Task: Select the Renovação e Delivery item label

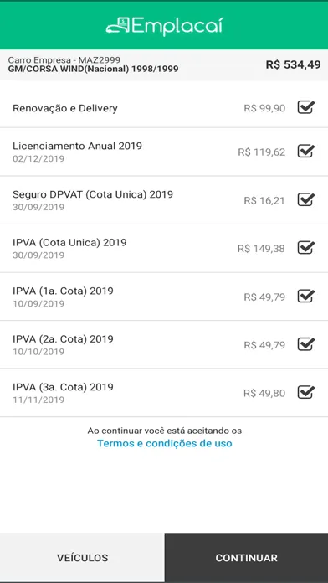Action: pyautogui.click(x=65, y=108)
